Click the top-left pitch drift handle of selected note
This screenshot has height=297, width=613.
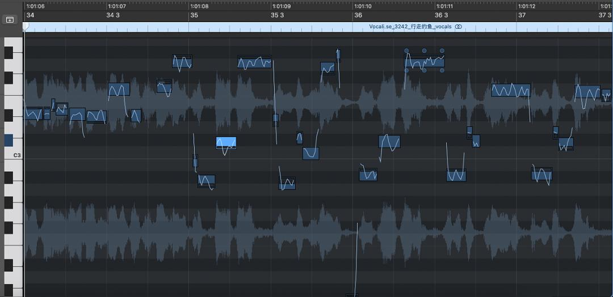click(x=406, y=50)
